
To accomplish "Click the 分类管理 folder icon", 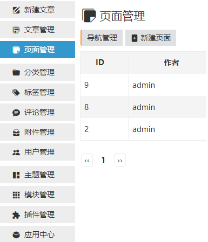I will click(x=16, y=72).
